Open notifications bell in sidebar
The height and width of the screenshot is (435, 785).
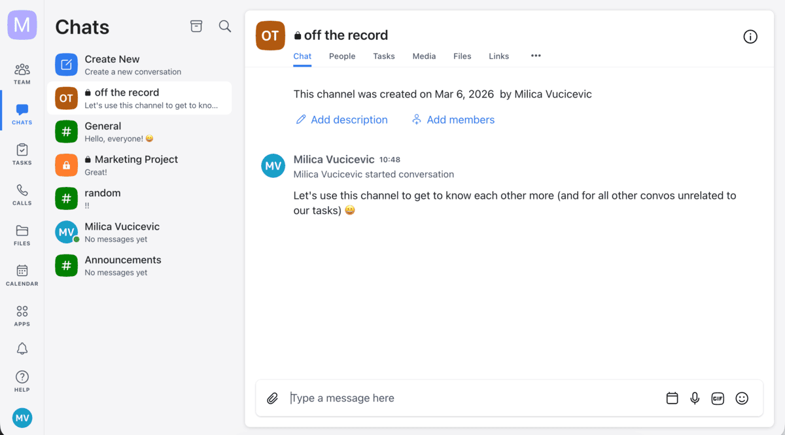22,349
